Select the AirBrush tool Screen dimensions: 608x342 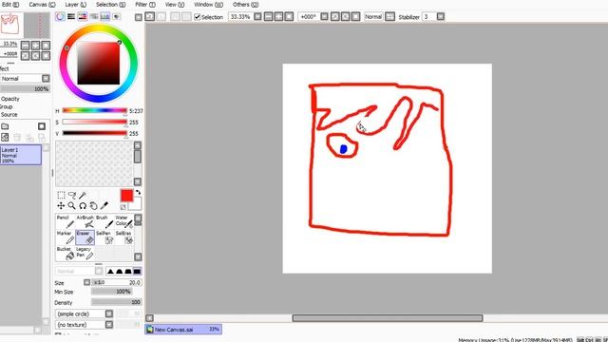85,221
